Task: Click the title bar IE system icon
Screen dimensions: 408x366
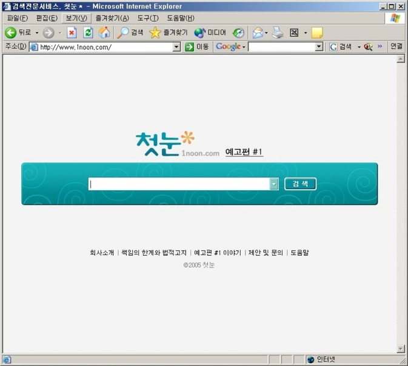Action: pos(7,6)
